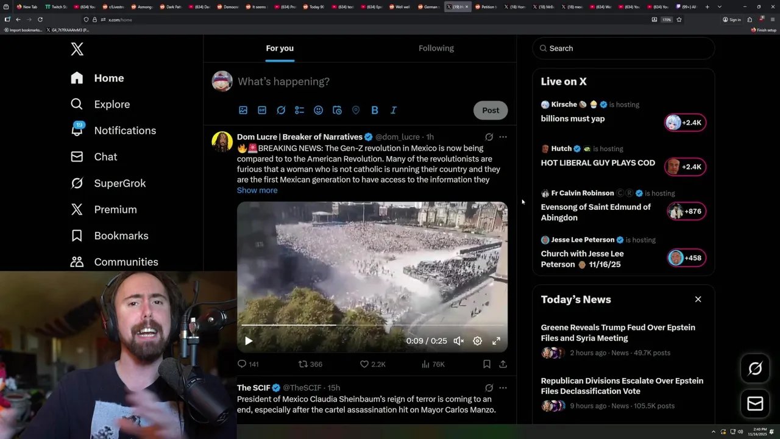Screen dimensions: 780x439
Task: Add a poll to the post
Action: coord(299,110)
